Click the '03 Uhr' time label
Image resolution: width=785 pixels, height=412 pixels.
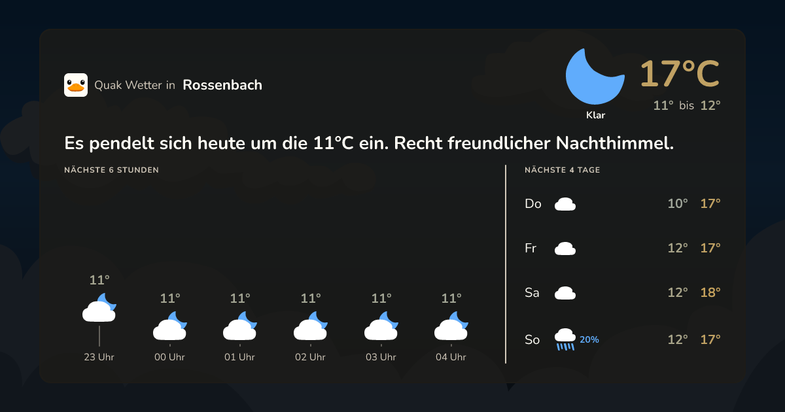tap(381, 357)
